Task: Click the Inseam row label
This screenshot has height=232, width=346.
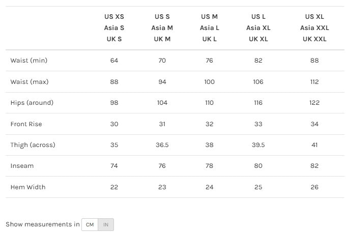Action: pos(22,166)
